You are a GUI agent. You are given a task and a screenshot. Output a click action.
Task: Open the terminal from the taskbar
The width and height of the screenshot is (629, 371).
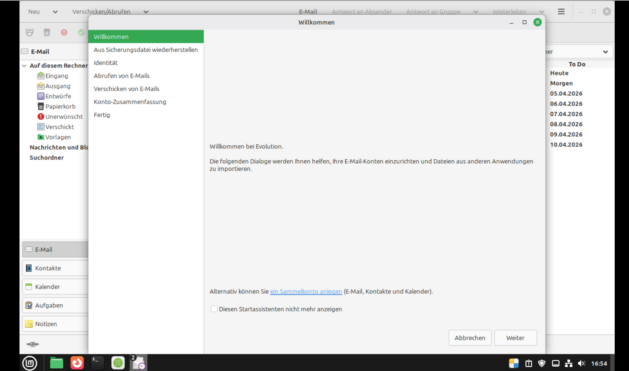[x=97, y=363]
